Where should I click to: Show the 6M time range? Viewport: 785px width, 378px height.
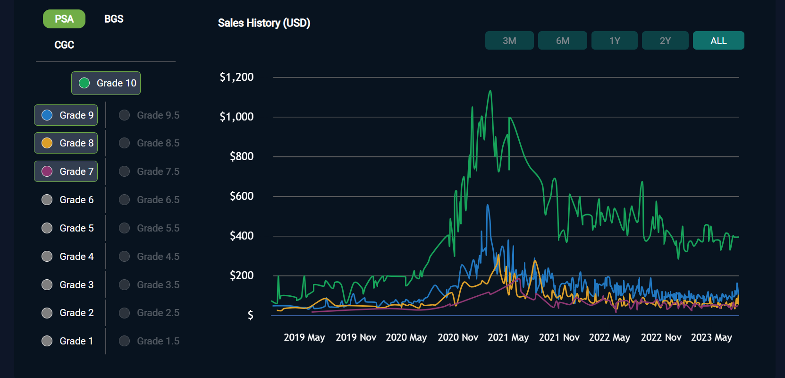pos(563,41)
